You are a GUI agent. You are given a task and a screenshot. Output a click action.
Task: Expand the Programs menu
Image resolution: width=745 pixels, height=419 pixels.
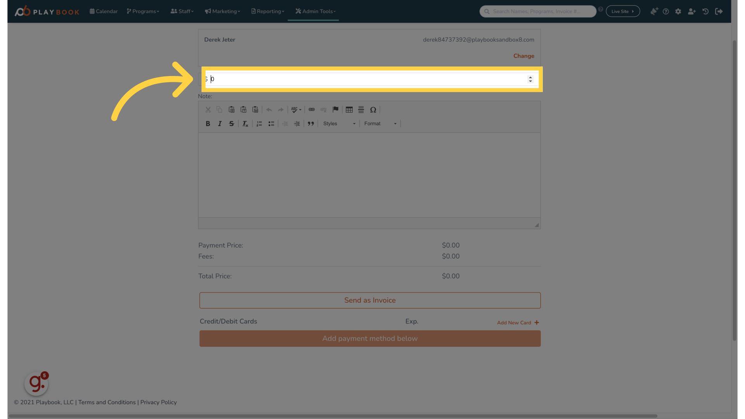click(143, 11)
